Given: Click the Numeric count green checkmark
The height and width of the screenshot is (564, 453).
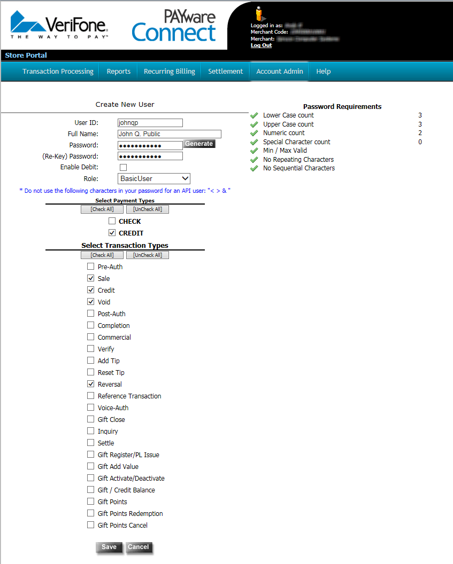Looking at the screenshot, I should (x=254, y=133).
